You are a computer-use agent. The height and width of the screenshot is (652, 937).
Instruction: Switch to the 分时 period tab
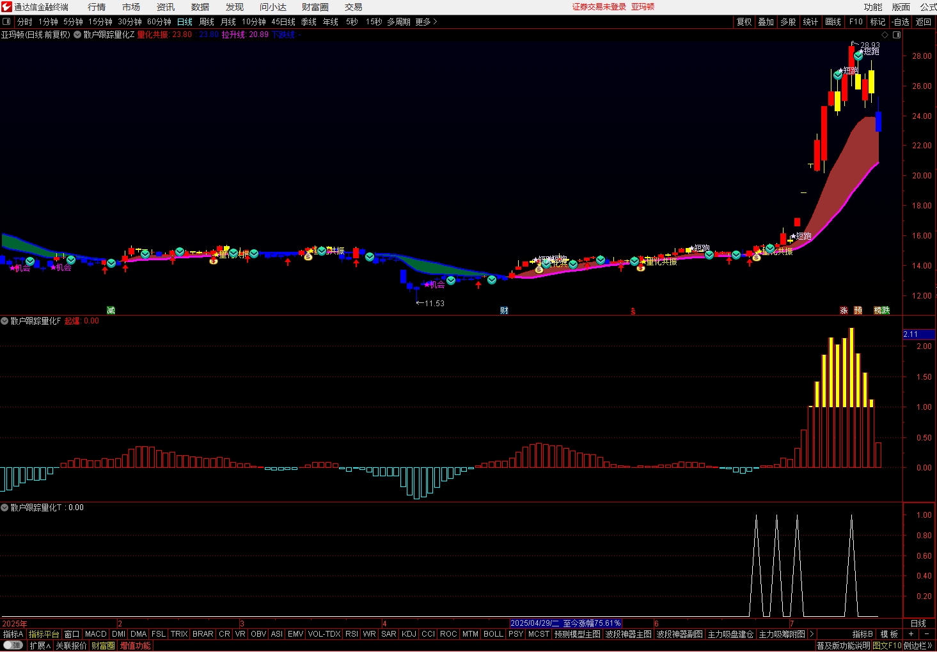point(25,22)
